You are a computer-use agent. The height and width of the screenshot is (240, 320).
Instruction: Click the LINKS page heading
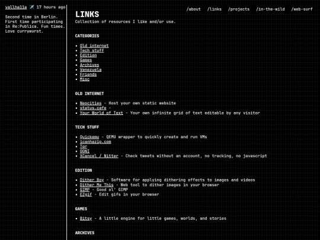click(87, 14)
